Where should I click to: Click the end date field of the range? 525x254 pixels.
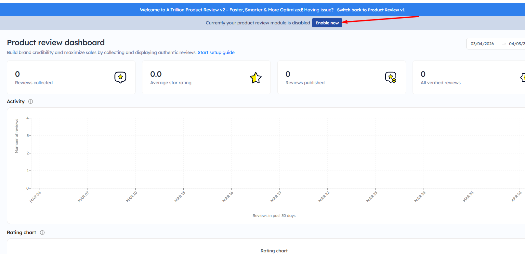coord(517,44)
